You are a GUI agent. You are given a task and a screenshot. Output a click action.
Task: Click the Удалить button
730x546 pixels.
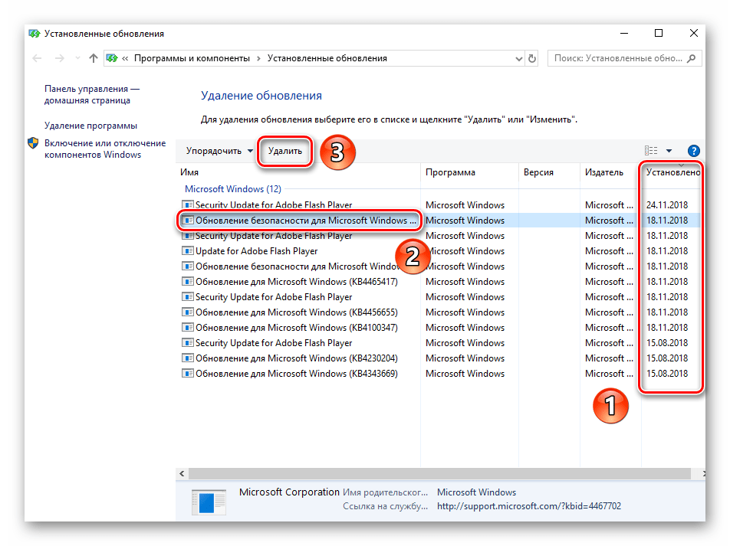tap(285, 151)
